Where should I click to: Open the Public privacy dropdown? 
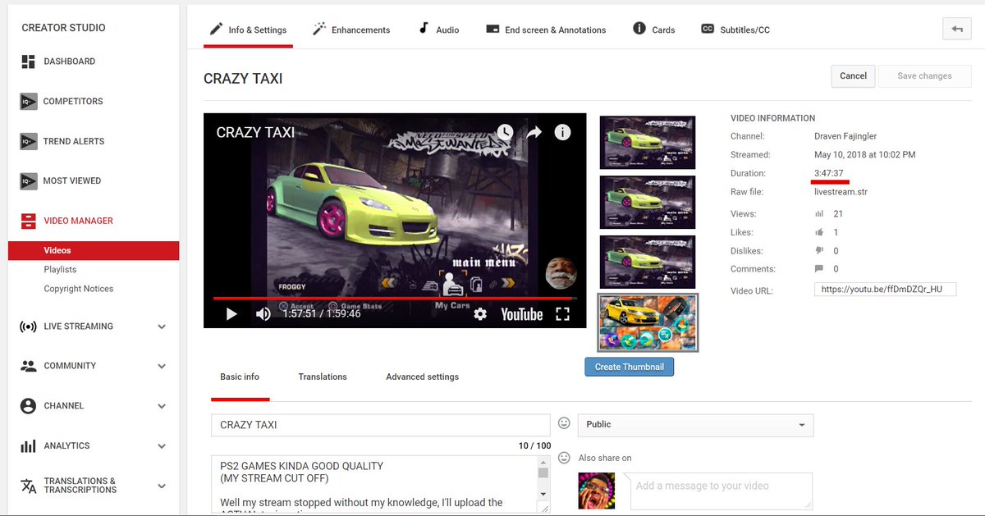point(696,425)
